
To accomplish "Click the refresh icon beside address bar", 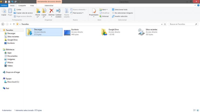I will 165,24.
